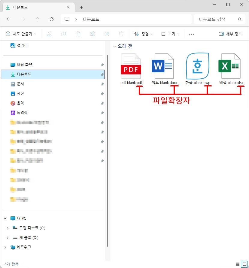Select the 한글 blank.hwp file icon
Image resolution: width=249 pixels, height=268 pixels.
[x=198, y=66]
